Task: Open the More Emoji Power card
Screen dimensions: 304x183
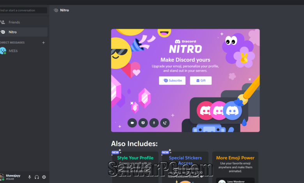Action: click(x=235, y=167)
